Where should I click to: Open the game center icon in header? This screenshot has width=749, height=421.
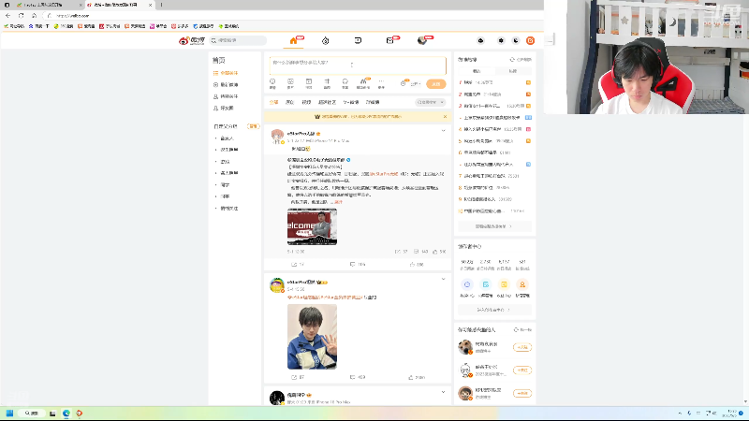click(x=480, y=40)
